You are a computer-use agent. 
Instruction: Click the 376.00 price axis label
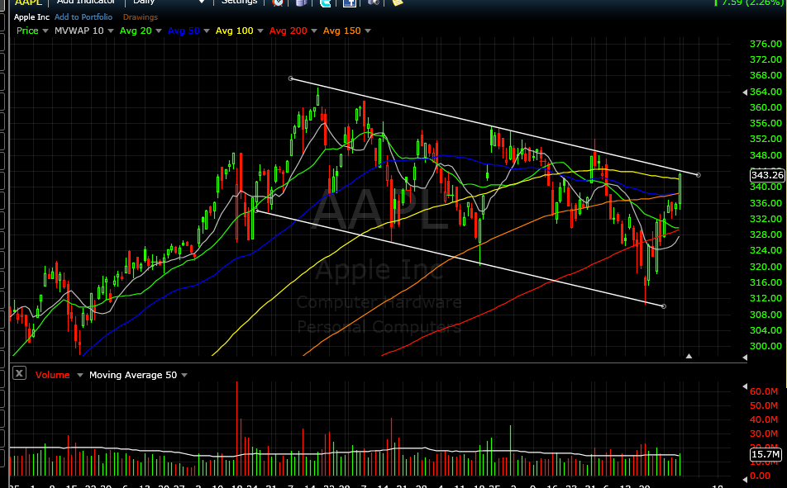[x=766, y=44]
